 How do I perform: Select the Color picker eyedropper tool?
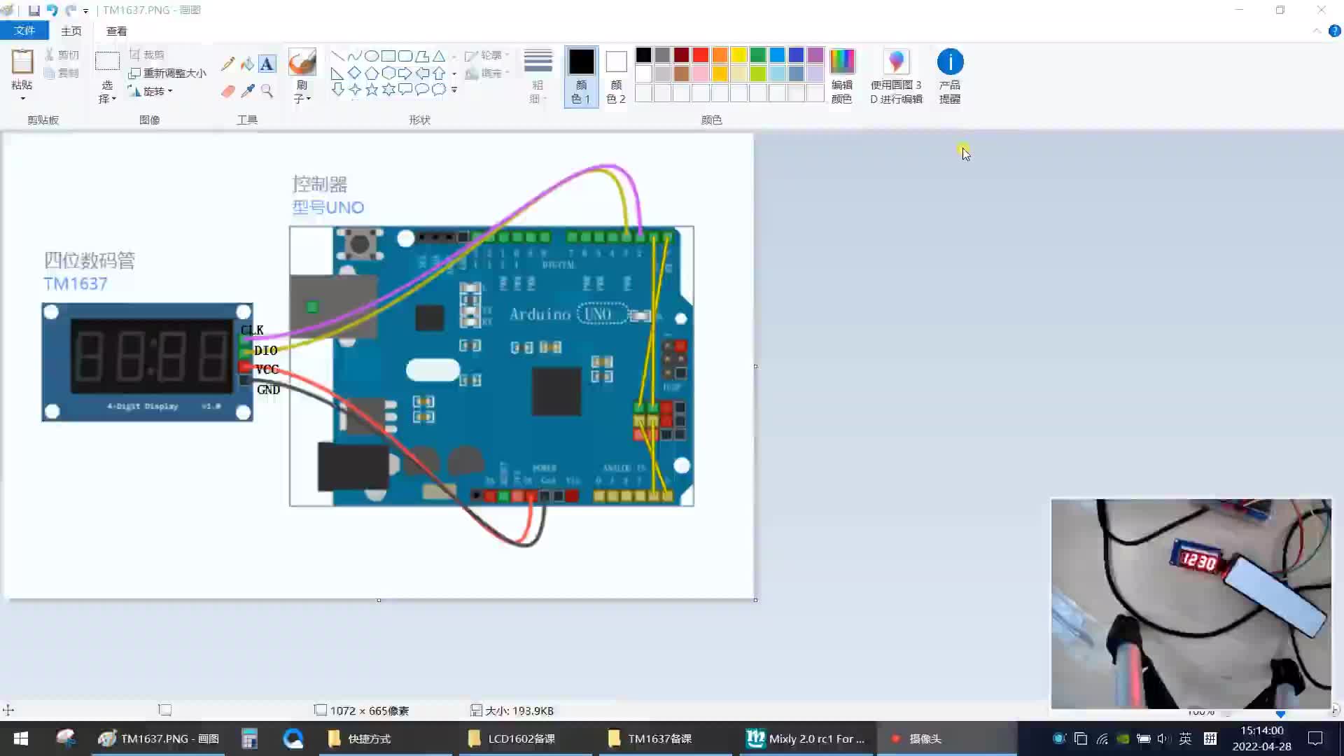[247, 91]
